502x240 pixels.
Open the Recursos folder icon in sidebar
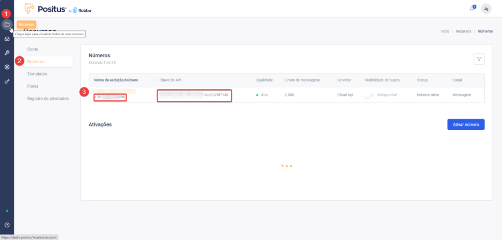coord(7,24)
